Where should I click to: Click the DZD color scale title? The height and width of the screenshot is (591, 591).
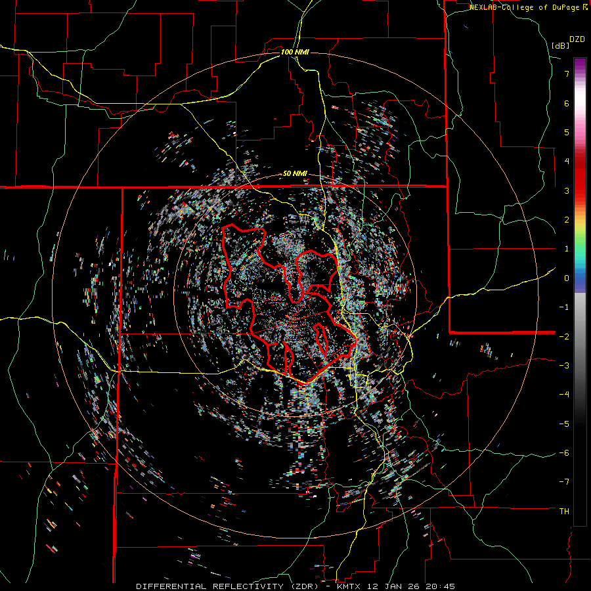click(577, 39)
